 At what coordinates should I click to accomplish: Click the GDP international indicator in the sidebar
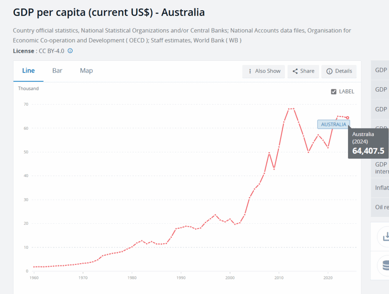point(380,168)
